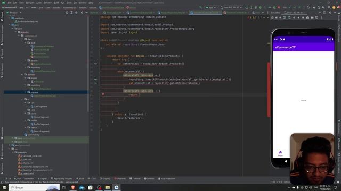Switch to the GetAllProductsUseCase editor tab
Image resolution: width=341 pixels, height=191 pixels.
(206, 13)
